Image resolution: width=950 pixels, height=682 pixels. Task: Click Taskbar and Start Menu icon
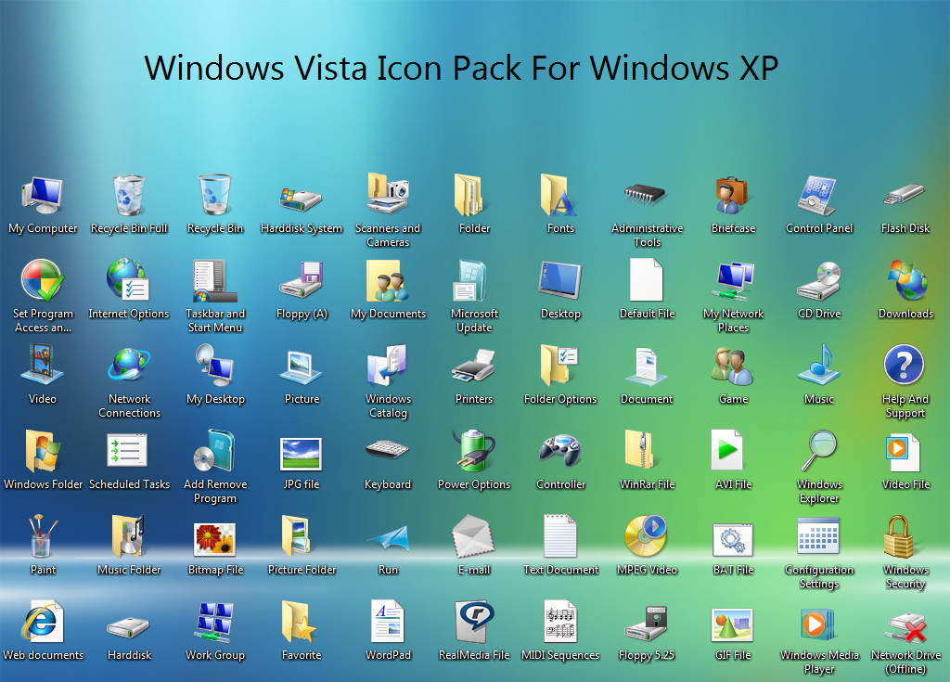214,280
